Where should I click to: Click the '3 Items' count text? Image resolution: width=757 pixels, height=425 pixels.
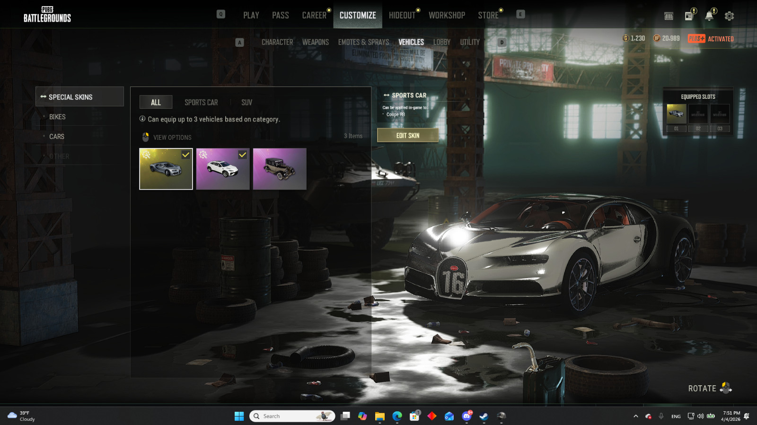coord(353,136)
